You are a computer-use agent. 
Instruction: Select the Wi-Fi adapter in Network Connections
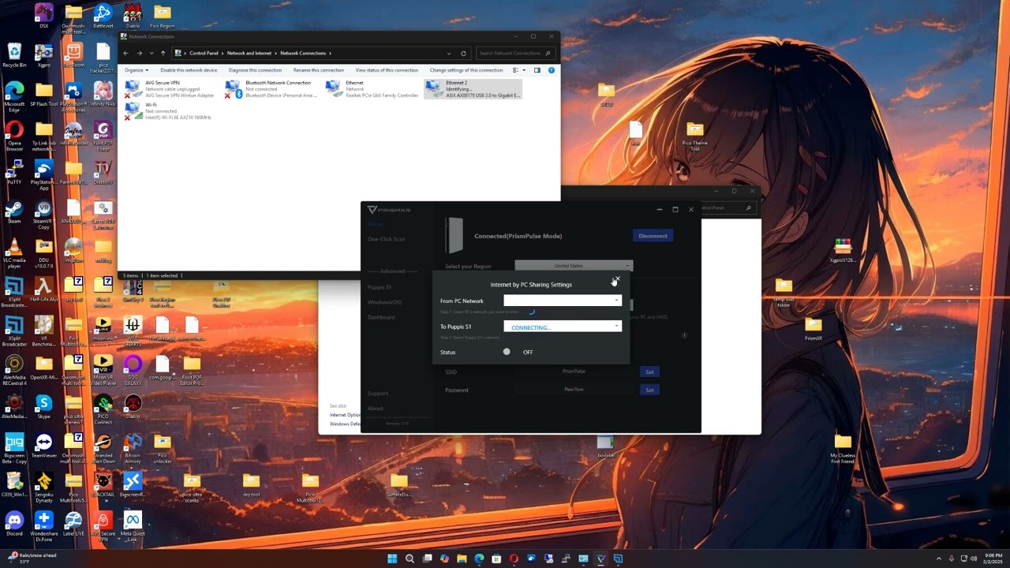[168, 110]
